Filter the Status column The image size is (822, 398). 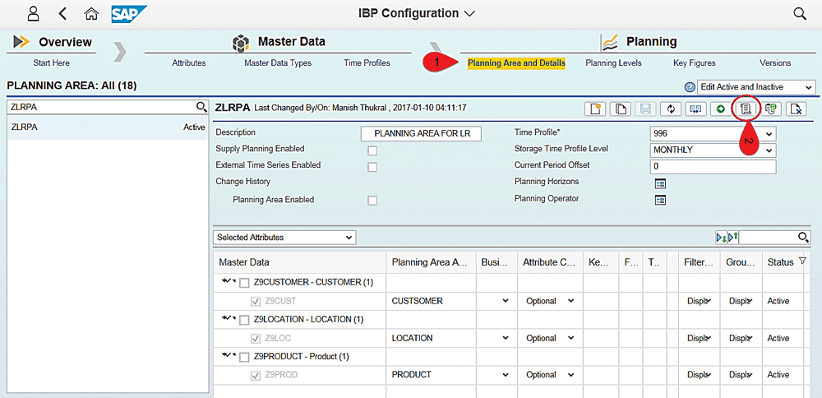(x=802, y=261)
